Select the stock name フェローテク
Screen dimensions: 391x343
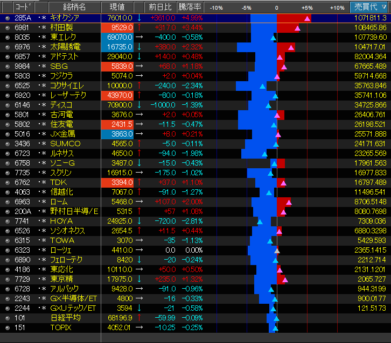coord(66,260)
